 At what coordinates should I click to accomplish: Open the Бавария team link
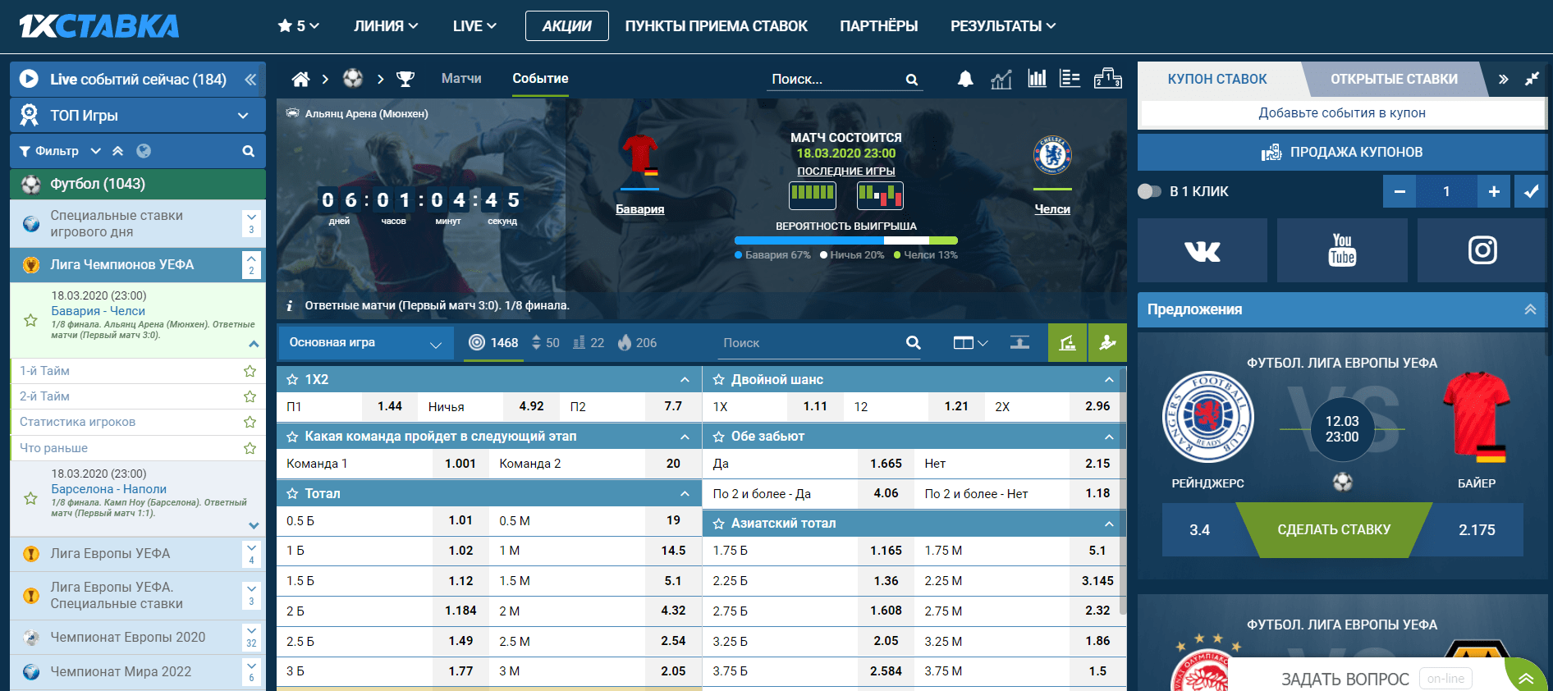pos(640,209)
